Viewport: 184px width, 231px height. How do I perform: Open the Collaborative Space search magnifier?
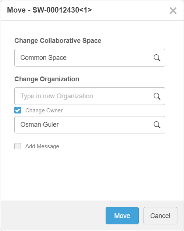[156, 58]
